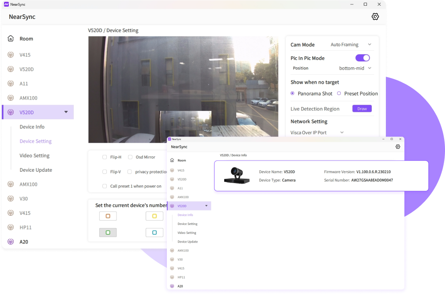Open Device Update in the small window submenu
This screenshot has height=295, width=445.
(x=188, y=241)
